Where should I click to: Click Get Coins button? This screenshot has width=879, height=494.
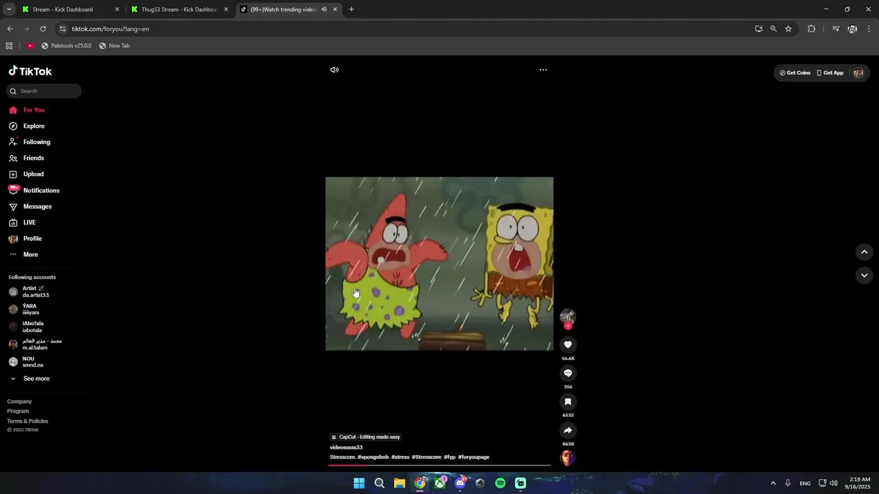tap(795, 73)
